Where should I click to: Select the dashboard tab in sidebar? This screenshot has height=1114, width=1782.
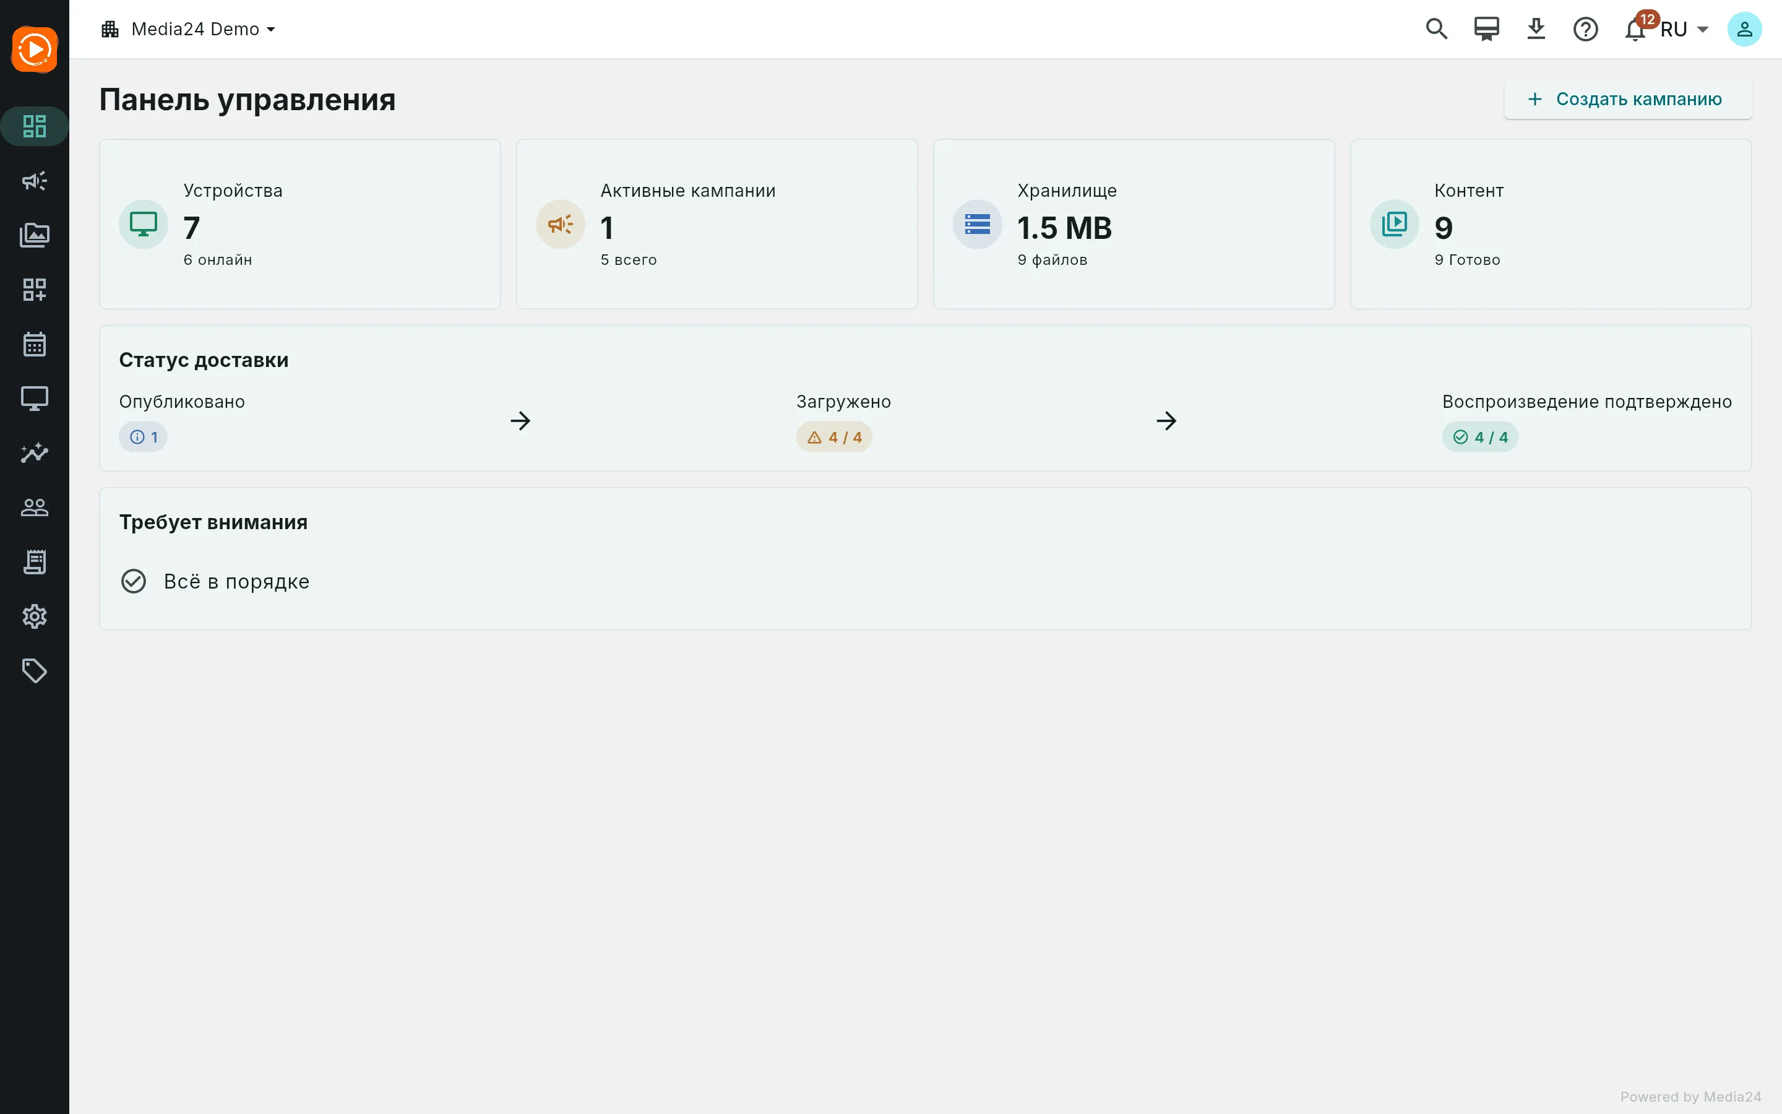coord(35,126)
